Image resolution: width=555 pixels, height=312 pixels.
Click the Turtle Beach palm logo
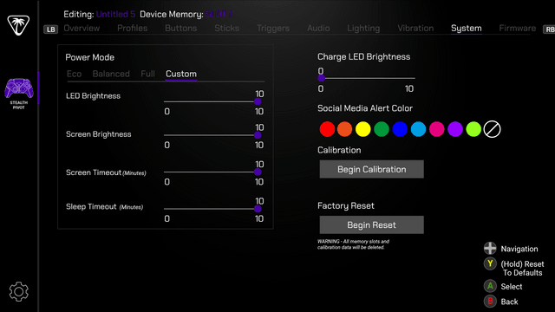tap(18, 25)
